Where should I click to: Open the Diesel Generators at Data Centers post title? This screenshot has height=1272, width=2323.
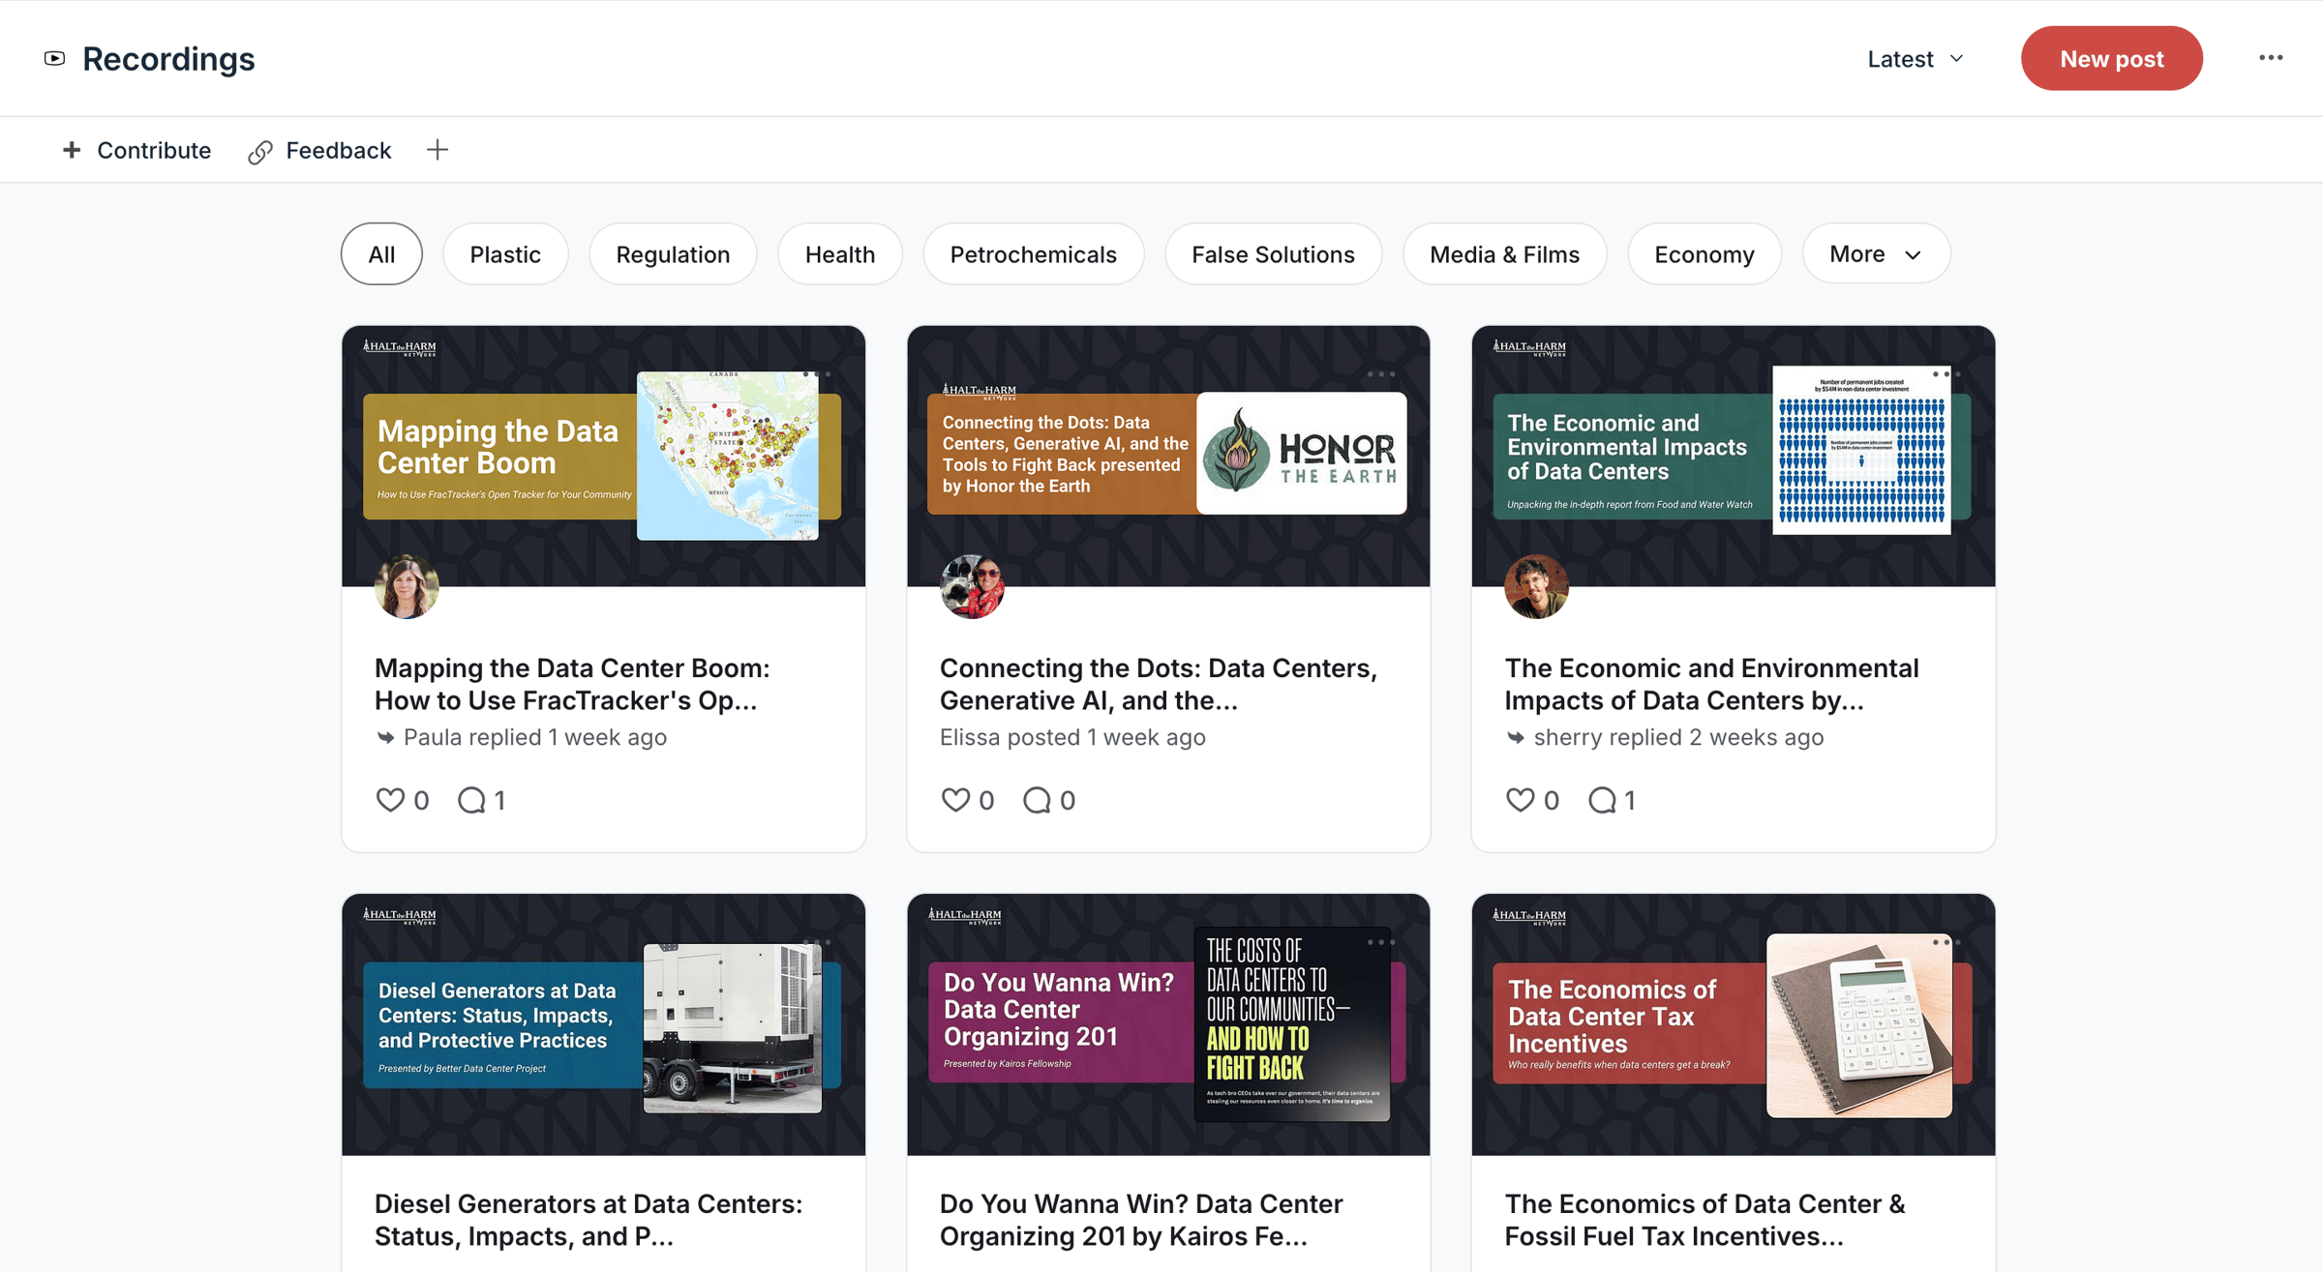tap(588, 1220)
